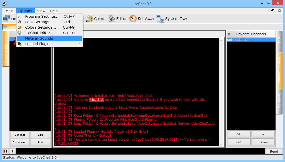Click the question mark help button

pyautogui.click(x=12, y=151)
